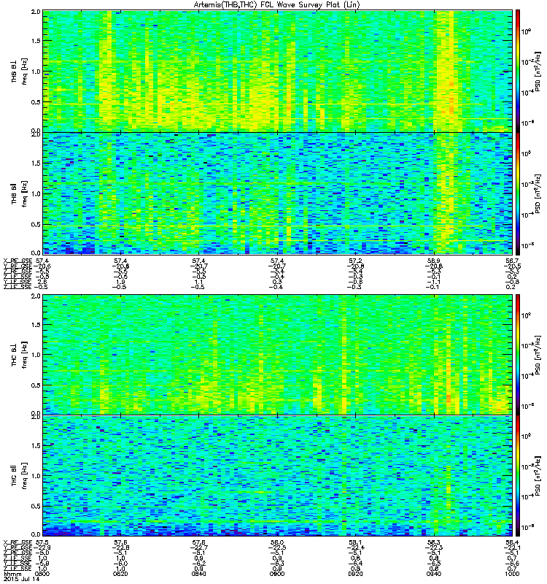This screenshot has width=547, height=584.
Task: Click the '58.0' X_RE_GSE value under THC panels
Action: [277, 542]
